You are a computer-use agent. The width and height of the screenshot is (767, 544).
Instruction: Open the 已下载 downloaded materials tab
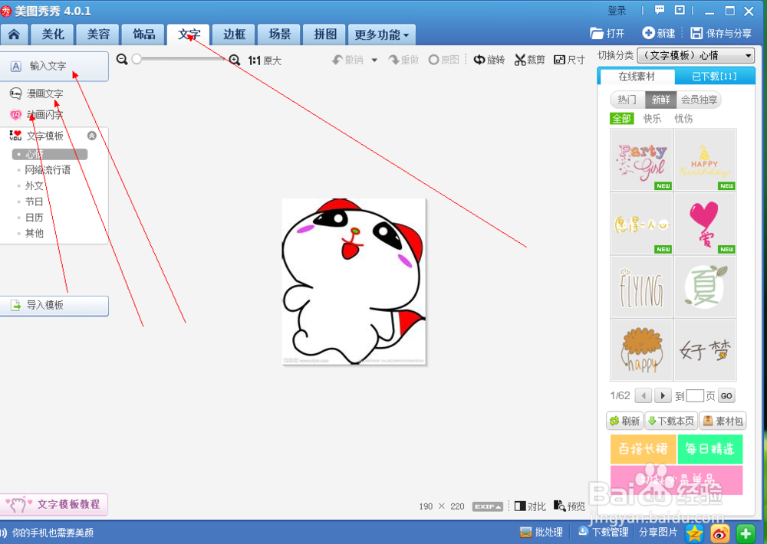716,76
